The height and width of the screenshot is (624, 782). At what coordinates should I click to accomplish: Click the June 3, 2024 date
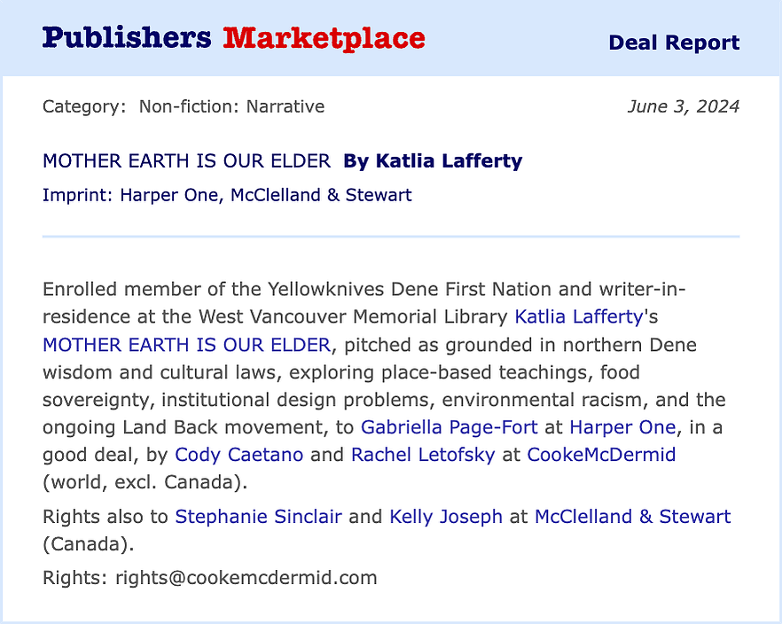[x=684, y=106]
